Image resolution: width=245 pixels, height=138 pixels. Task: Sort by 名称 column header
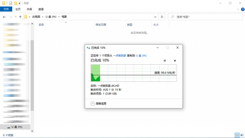coord(41,25)
